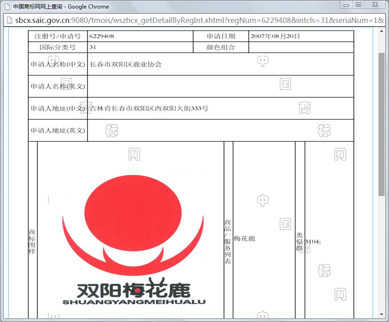Image resolution: width=389 pixels, height=322 pixels.
Task: Select goods entry 梅花鹿
Action: click(245, 239)
